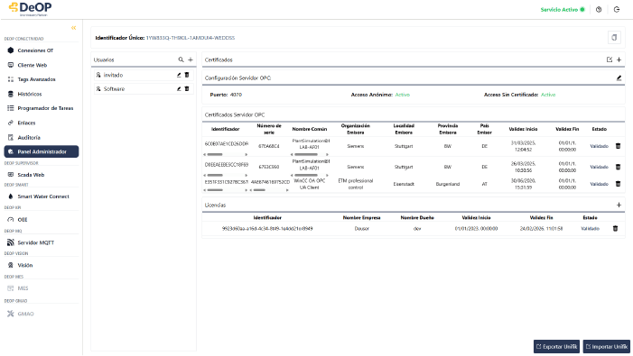633x356 pixels.
Task: Collapse the sidebar with the double chevron
Action: [x=73, y=28]
